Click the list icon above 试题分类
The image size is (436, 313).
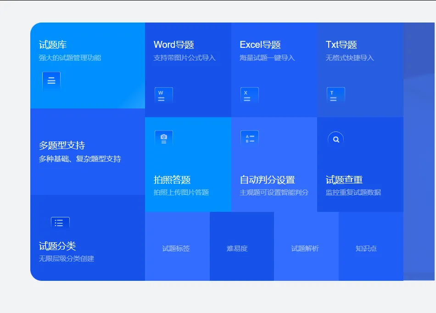[x=60, y=223]
